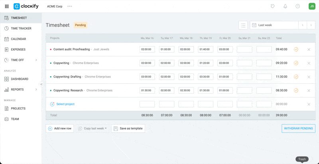The width and height of the screenshot is (319, 164).
Task: Click the puzzle piece extensions icon
Action: pos(272,6)
